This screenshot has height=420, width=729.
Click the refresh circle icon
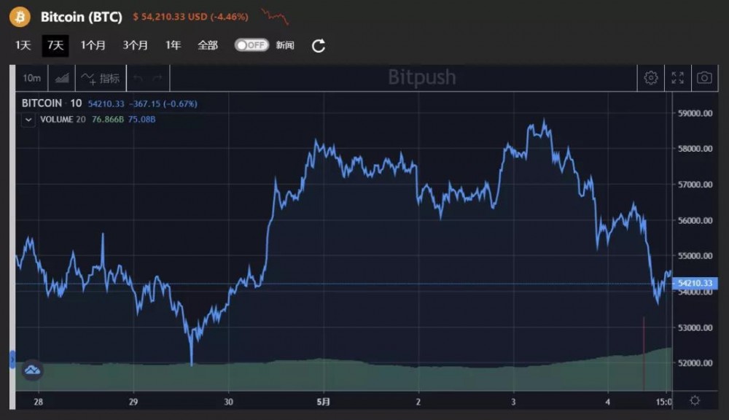click(318, 44)
